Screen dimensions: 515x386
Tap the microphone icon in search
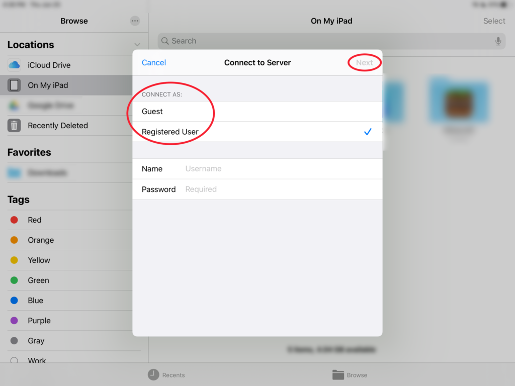(x=498, y=41)
